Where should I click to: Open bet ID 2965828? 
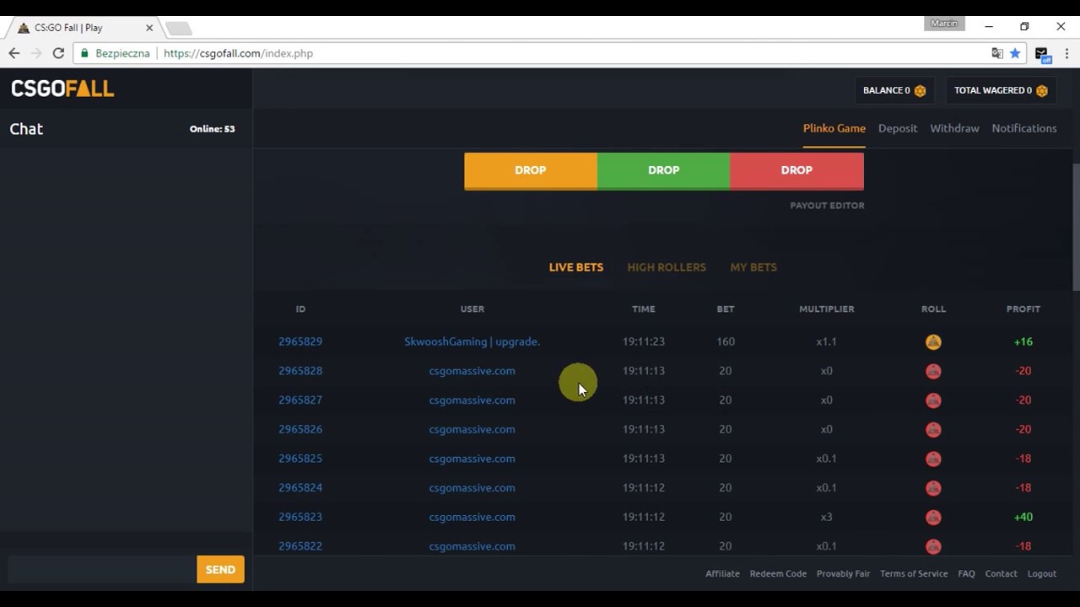pyautogui.click(x=300, y=371)
